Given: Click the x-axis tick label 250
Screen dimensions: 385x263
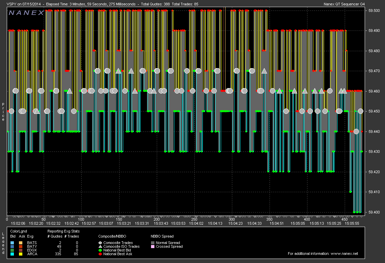Looking at the screenshot, I should click(194, 219).
